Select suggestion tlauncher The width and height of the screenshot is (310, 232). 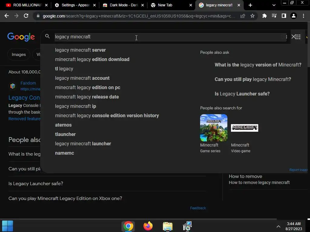[65, 134]
